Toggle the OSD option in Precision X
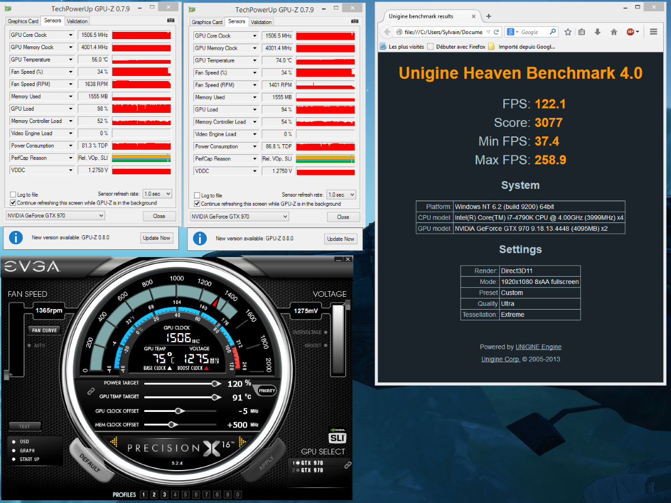 click(14, 442)
